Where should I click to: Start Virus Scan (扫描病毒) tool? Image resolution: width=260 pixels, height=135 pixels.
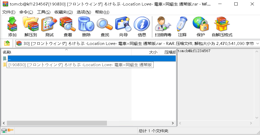pos(163,27)
